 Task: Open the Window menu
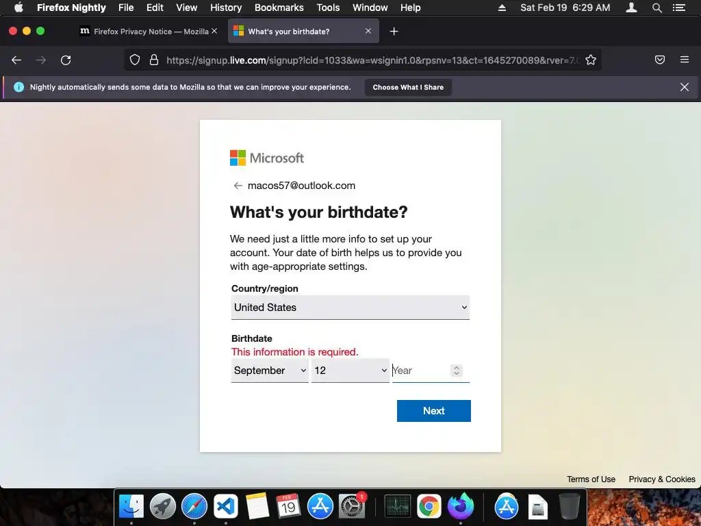(x=370, y=8)
